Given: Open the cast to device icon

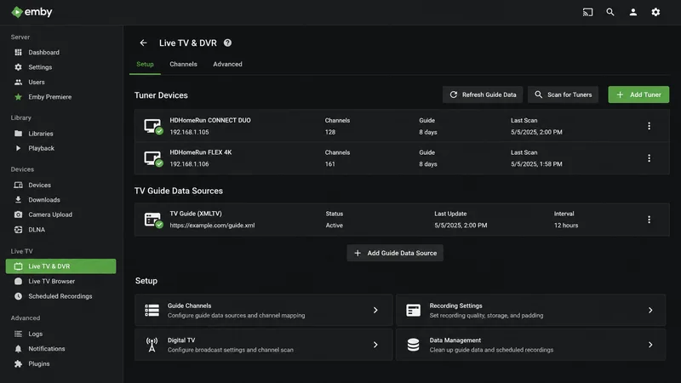Looking at the screenshot, I should click(587, 12).
